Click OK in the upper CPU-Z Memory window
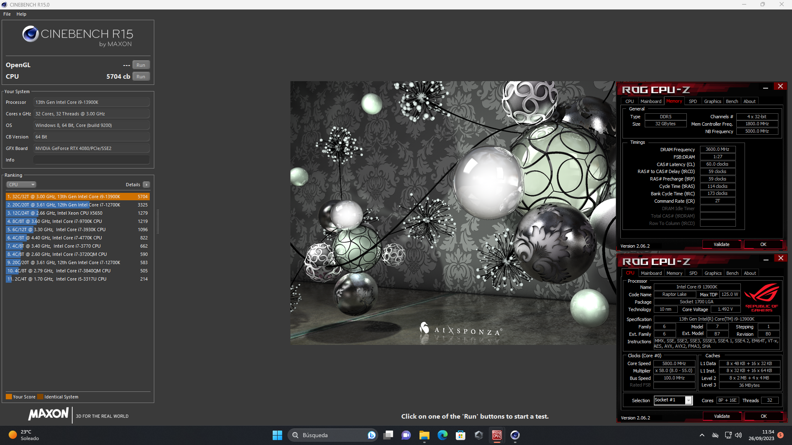 pyautogui.click(x=763, y=244)
